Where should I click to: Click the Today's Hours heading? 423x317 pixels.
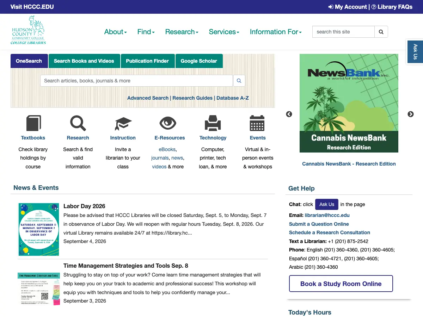tap(310, 312)
